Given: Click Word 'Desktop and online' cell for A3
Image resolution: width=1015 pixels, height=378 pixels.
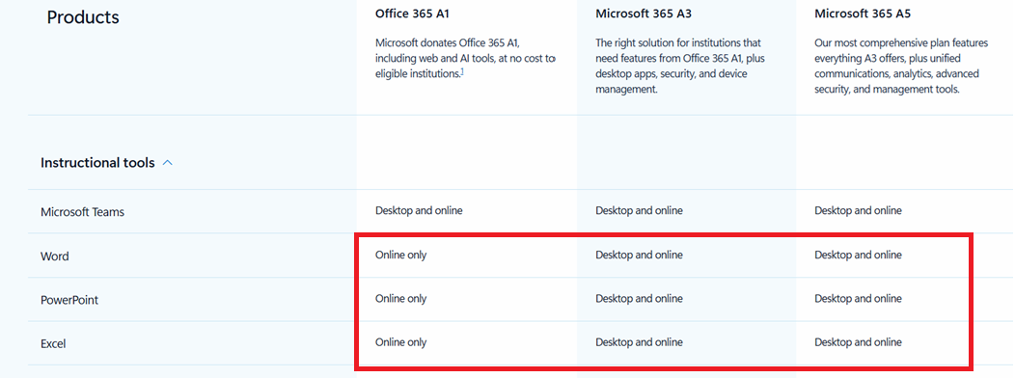Looking at the screenshot, I should point(639,255).
